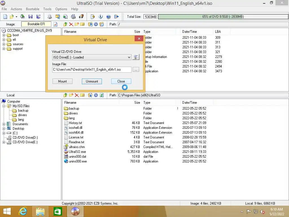Expand the boot folder in the image tree
This screenshot has width=289, height=217.
point(4,35)
